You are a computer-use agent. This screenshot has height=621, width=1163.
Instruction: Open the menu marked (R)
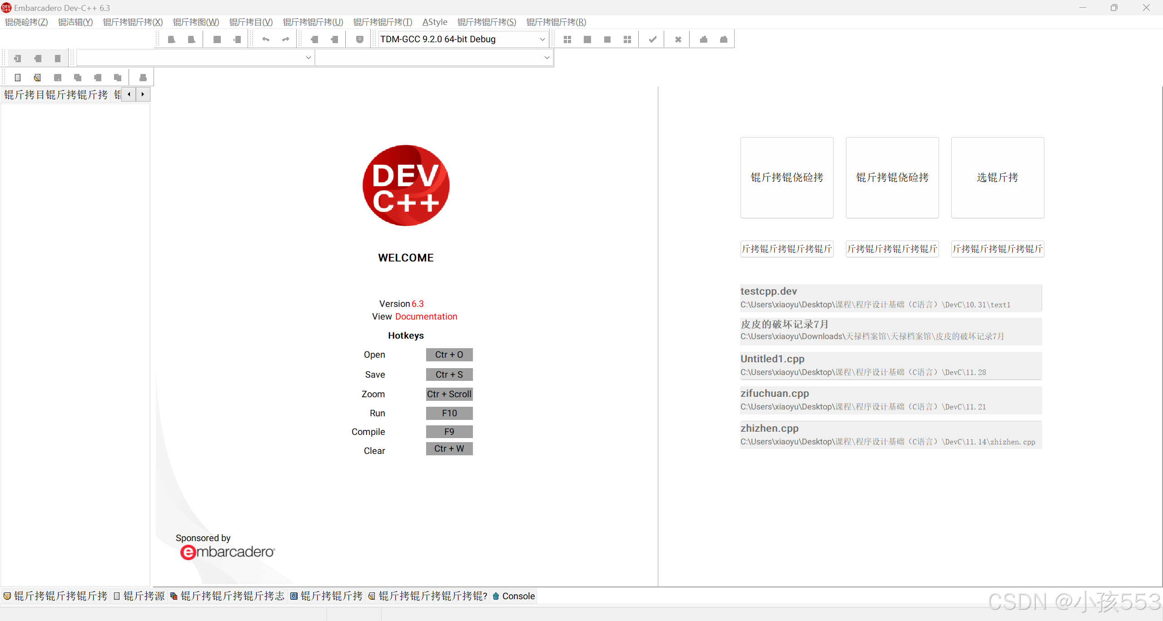coord(557,22)
